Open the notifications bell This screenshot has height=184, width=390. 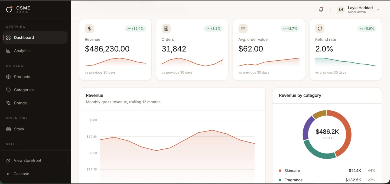coord(321,9)
